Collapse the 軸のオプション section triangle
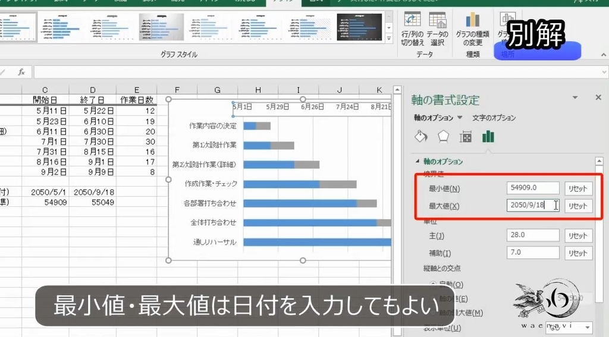Viewport: 609px width, 337px height. pos(417,161)
